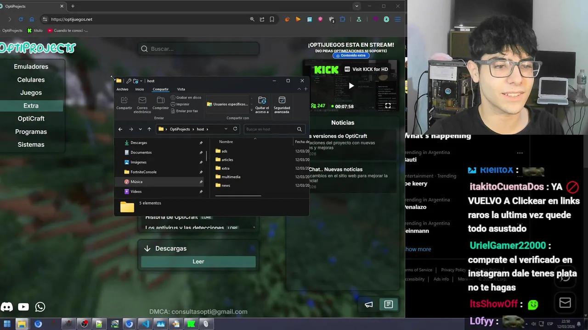Image resolution: width=588 pixels, height=330 pixels.
Task: Open tab search dropdown arrow
Action: click(356, 6)
